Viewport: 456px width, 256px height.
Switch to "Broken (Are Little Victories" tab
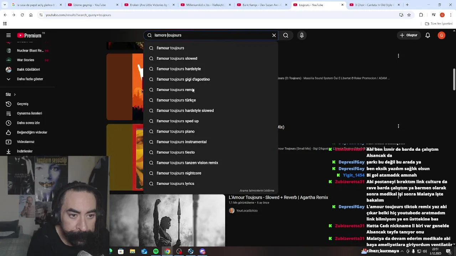[146, 5]
